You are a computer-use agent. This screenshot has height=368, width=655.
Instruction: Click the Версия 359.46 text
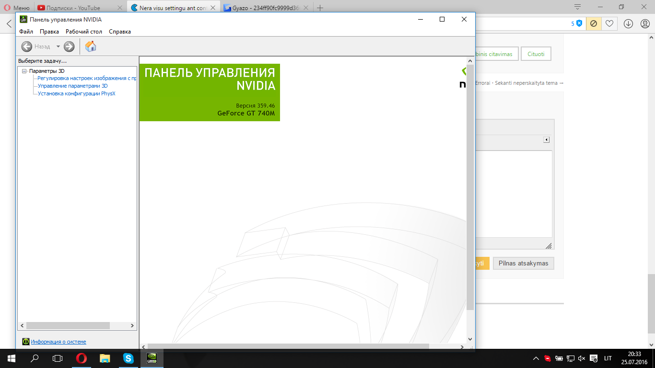tap(255, 105)
